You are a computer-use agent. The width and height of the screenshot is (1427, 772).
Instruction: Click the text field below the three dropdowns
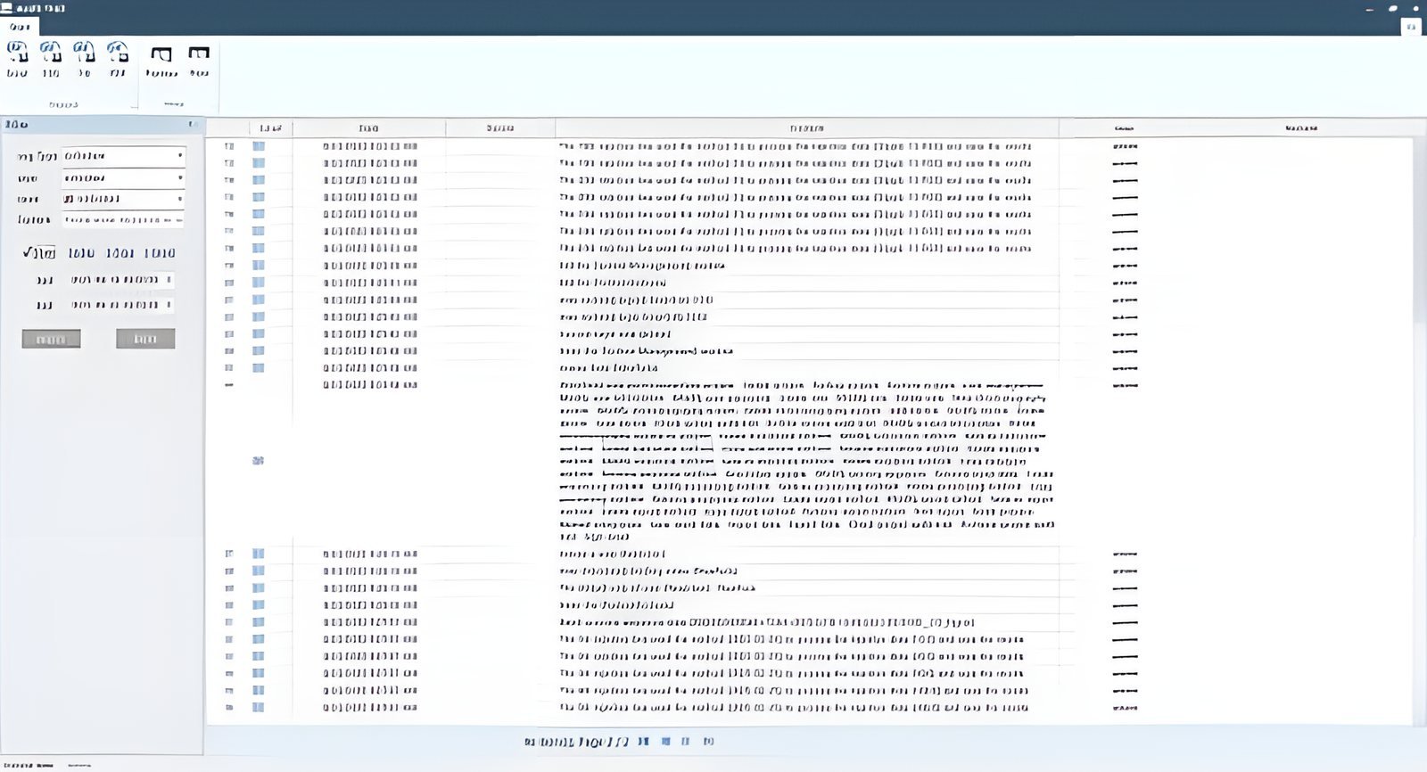tap(123, 219)
